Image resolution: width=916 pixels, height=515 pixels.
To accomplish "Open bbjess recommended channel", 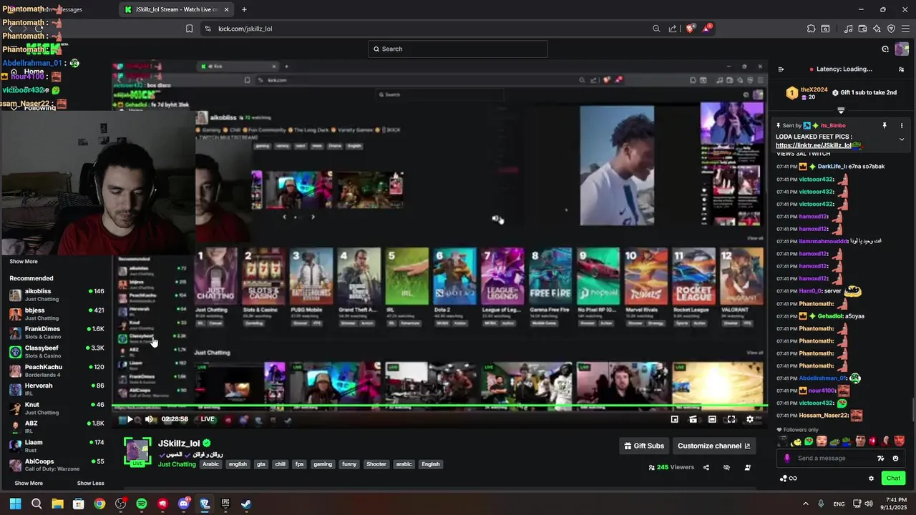I will tap(57, 313).
